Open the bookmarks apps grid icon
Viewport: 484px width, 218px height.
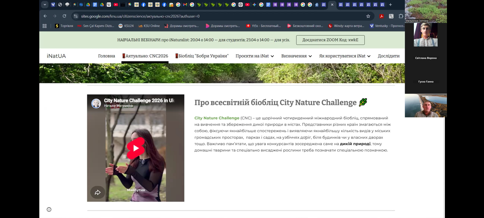[45, 26]
